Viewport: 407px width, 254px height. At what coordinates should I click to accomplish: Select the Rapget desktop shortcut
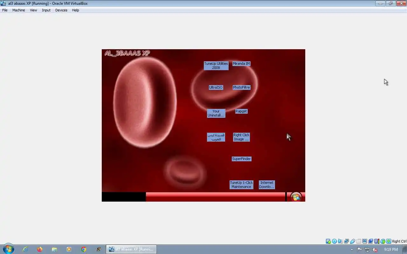[x=241, y=111]
